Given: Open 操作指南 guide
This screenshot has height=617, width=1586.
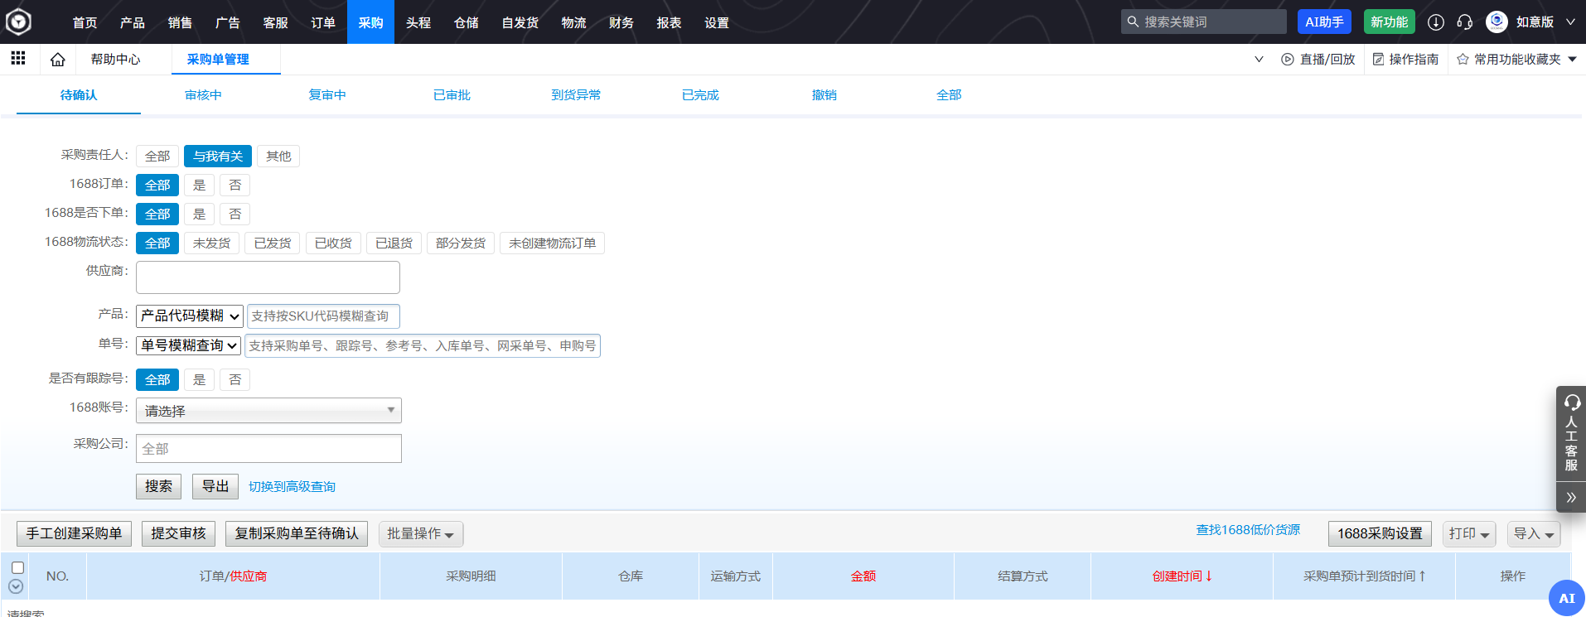Looking at the screenshot, I should [x=1405, y=59].
